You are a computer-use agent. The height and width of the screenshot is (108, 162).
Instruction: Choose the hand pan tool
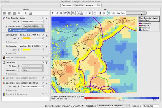coord(65,13)
